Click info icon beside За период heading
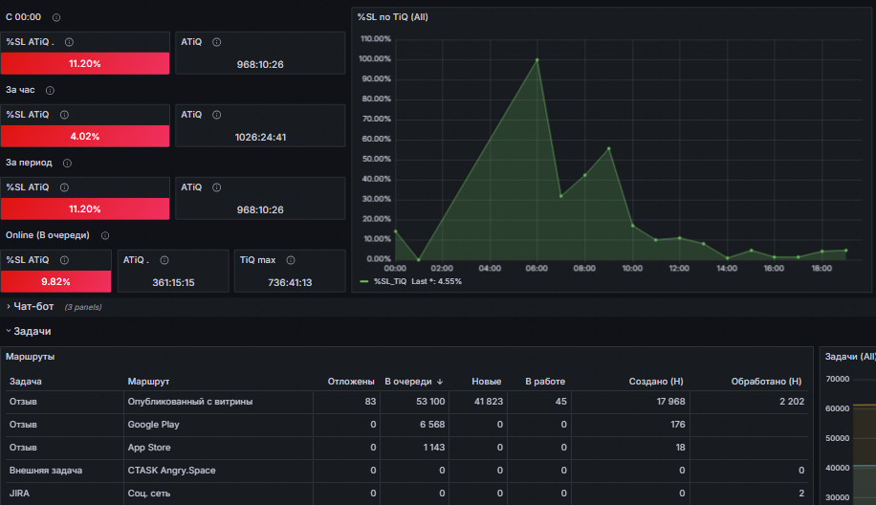The image size is (876, 505). (67, 164)
